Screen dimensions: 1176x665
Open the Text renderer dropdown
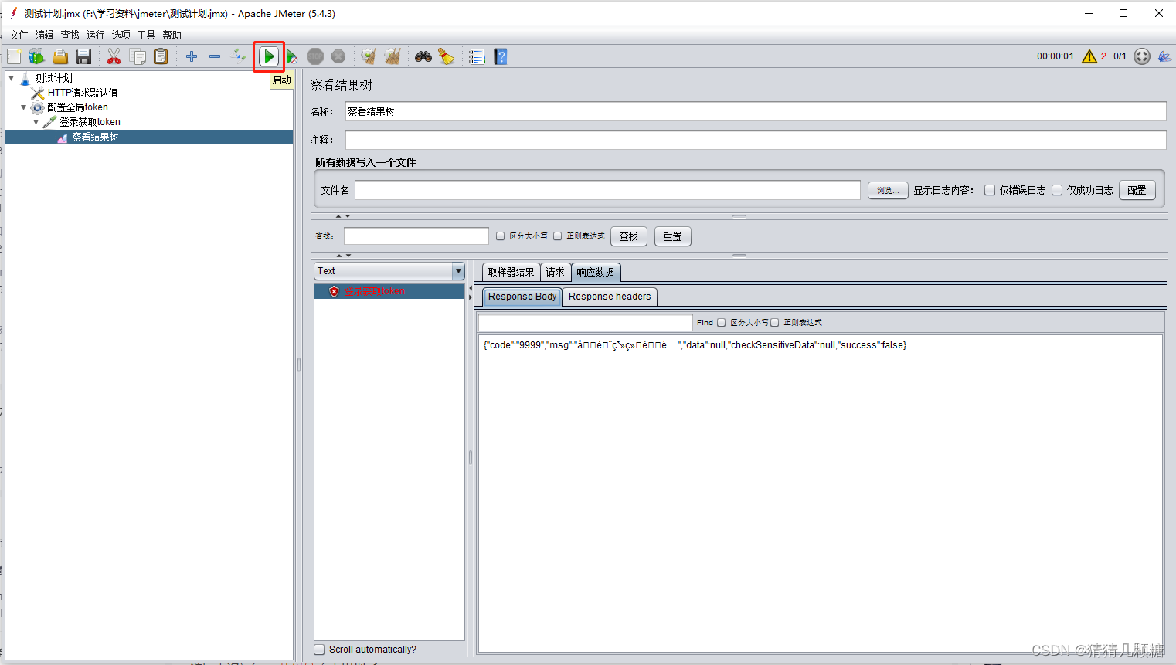point(458,271)
